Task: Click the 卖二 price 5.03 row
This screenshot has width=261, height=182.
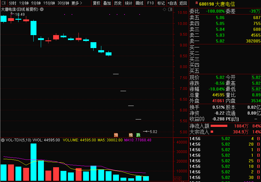Action: point(225,35)
